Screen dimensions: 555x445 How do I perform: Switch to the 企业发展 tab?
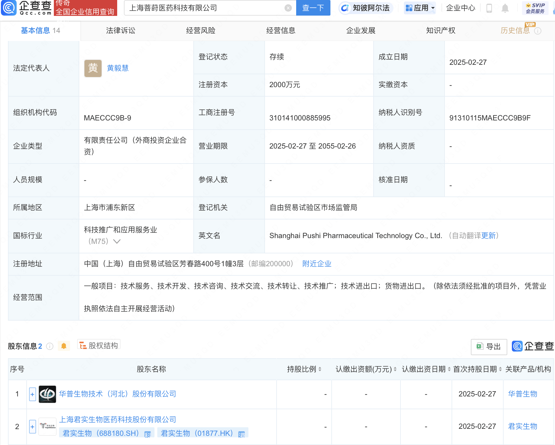tap(361, 31)
